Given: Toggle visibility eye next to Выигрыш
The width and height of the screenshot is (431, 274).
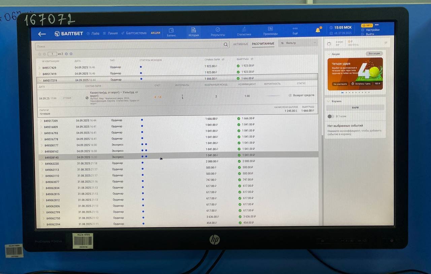Looking at the screenshot, I should click(252, 59).
